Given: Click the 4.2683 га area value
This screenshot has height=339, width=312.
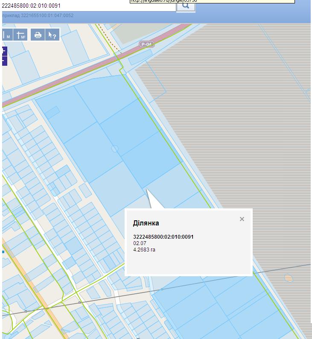Looking at the screenshot, I should [x=144, y=250].
